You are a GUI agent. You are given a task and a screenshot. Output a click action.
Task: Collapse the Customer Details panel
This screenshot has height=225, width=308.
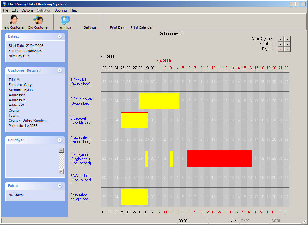pyautogui.click(x=59, y=70)
